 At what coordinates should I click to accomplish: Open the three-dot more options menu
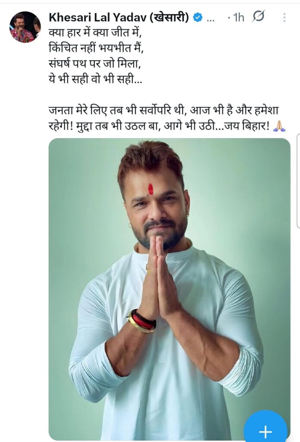tap(284, 17)
